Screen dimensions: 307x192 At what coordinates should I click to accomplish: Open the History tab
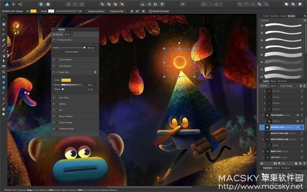pos(276,168)
